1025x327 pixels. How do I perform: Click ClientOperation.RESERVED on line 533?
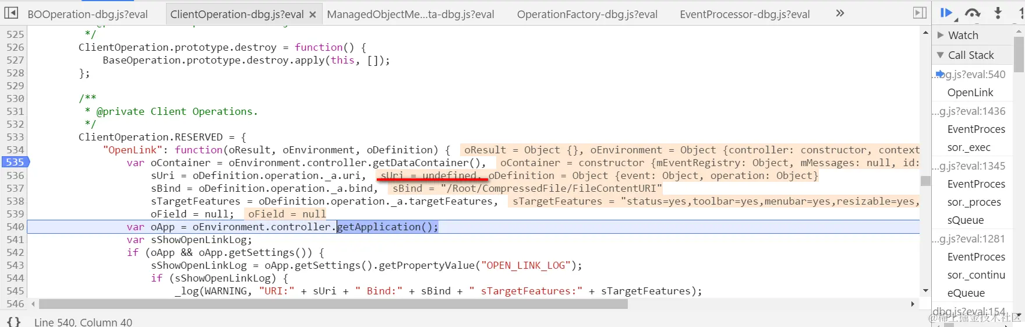click(x=150, y=137)
